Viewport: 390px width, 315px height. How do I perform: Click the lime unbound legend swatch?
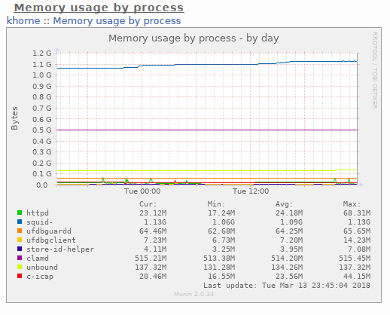[20, 267]
